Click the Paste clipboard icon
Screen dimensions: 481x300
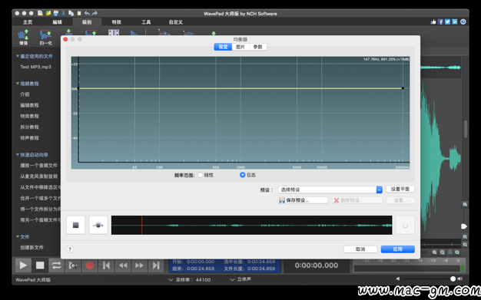click(79, 13)
